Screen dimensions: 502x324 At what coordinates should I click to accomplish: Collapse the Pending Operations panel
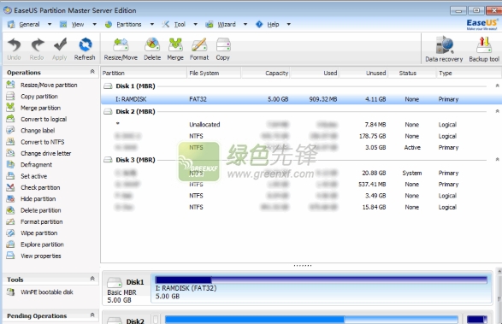coord(92,315)
